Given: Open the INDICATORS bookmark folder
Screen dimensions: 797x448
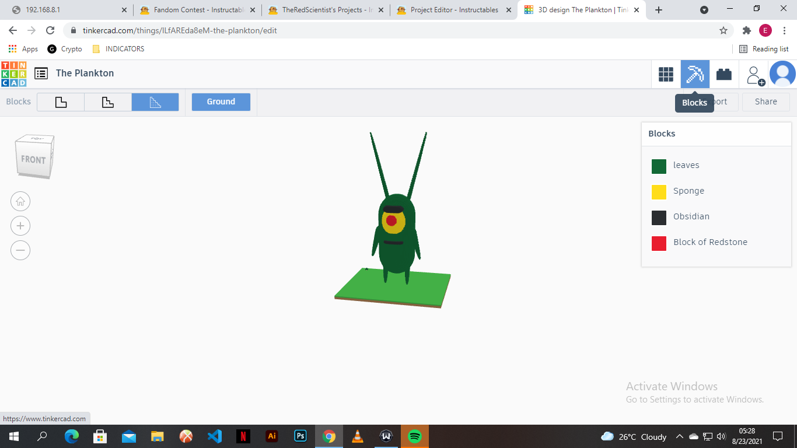Looking at the screenshot, I should click(118, 49).
